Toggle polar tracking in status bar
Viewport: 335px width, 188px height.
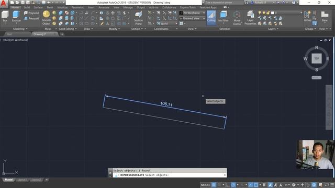(x=233, y=185)
